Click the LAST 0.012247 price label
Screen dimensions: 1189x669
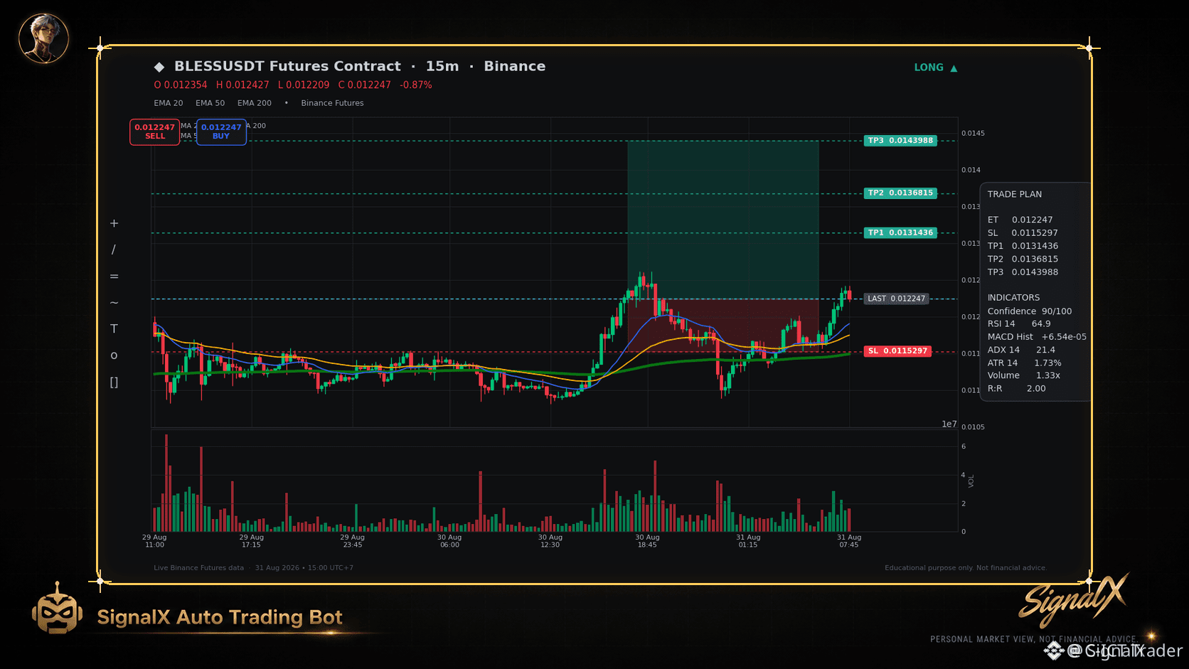897,299
